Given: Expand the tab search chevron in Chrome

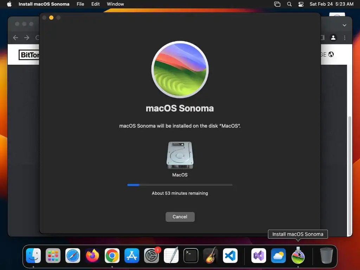Looking at the screenshot, I should coord(345,25).
